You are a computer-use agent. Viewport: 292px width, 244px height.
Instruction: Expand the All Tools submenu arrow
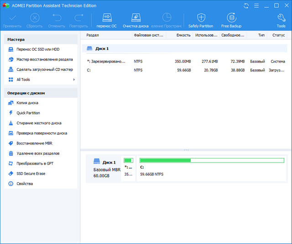(x=74, y=80)
